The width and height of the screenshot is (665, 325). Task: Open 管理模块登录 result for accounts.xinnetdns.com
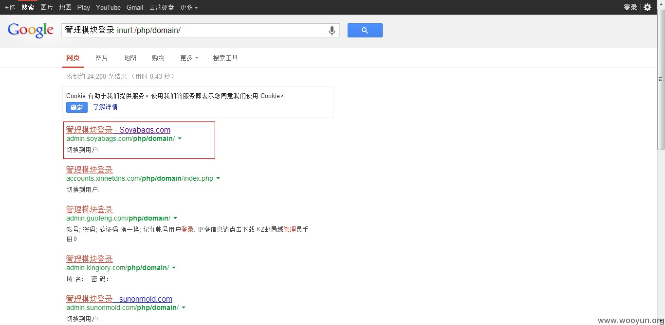90,170
